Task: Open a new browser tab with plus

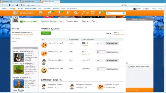Action: coord(62,2)
